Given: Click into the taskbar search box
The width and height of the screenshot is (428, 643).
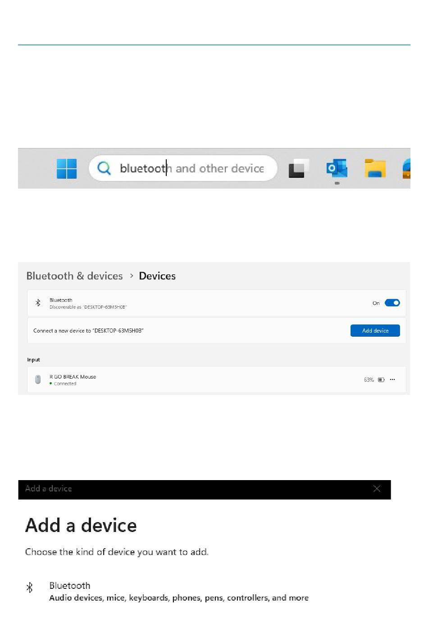Looking at the screenshot, I should tap(183, 168).
